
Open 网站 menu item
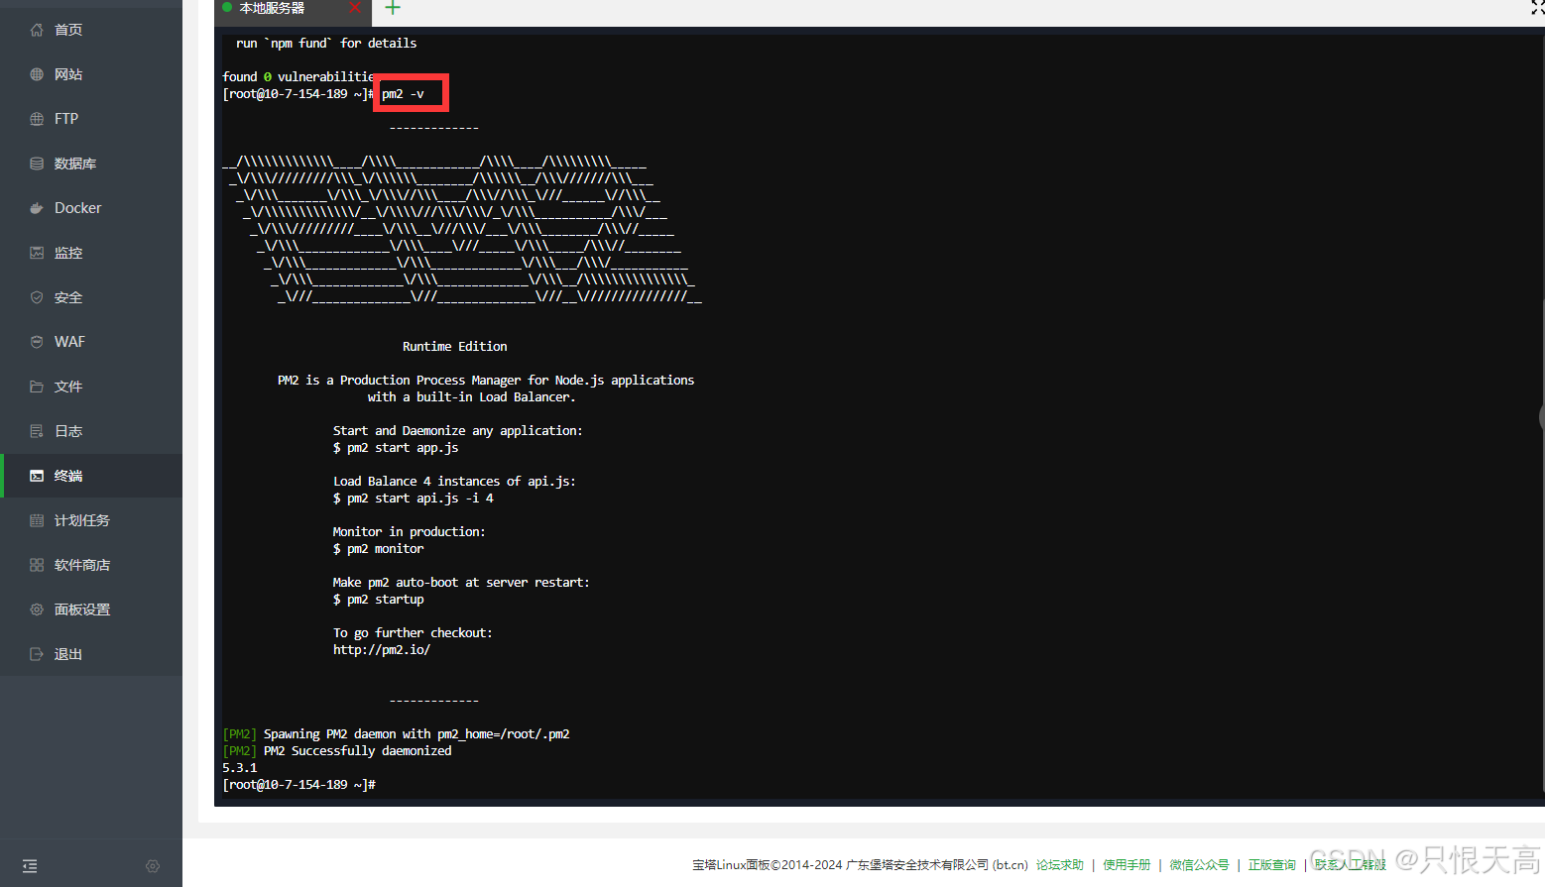[x=91, y=74]
